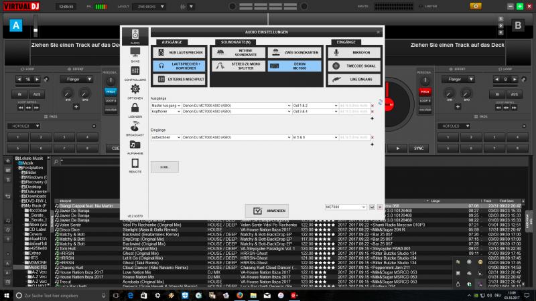The width and height of the screenshot is (536, 301).
Task: Open the Controllers settings page
Action: pos(135,74)
